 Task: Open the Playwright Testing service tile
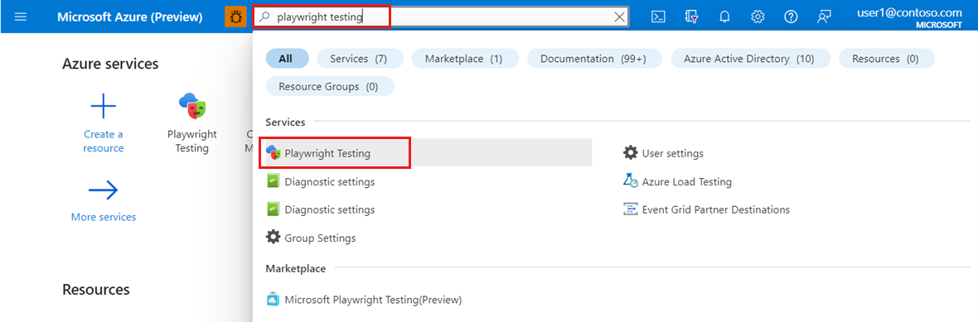pyautogui.click(x=192, y=123)
